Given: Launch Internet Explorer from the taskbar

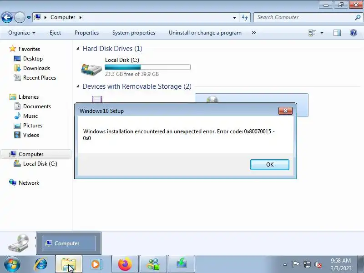Looking at the screenshot, I should [41, 264].
